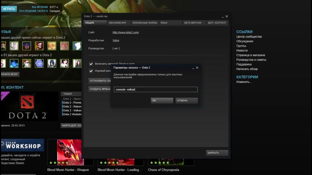Open the ЛОКАЛЬНЫЕ ФАЙЛЫ tab
The width and height of the screenshot is (312, 175).
(145, 23)
